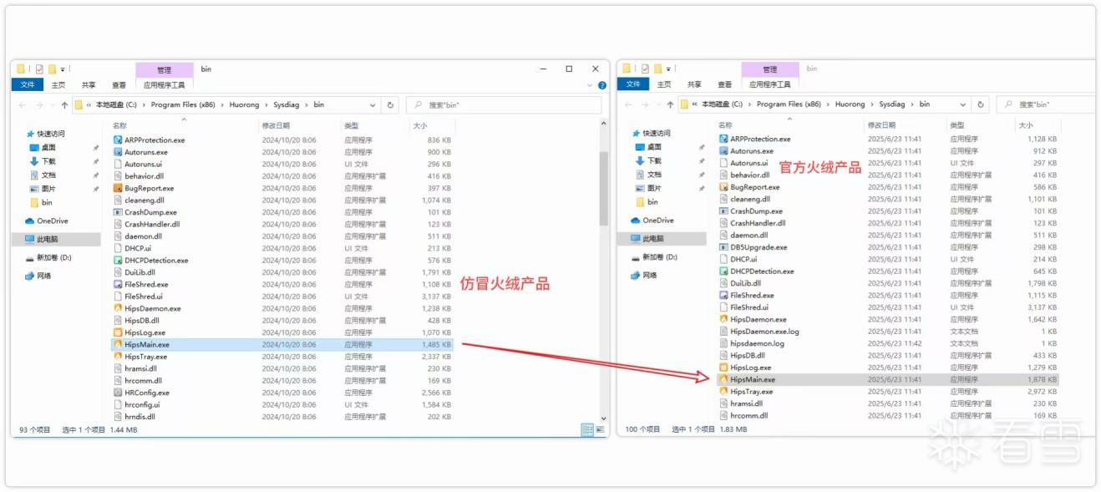Select 桌面 in left window sidebar
The height and width of the screenshot is (492, 1101).
click(x=42, y=147)
